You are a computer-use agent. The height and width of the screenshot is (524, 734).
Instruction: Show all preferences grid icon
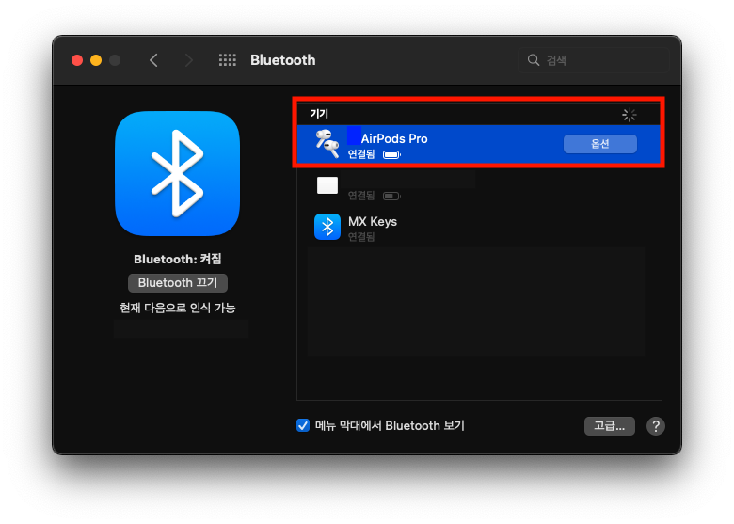228,60
